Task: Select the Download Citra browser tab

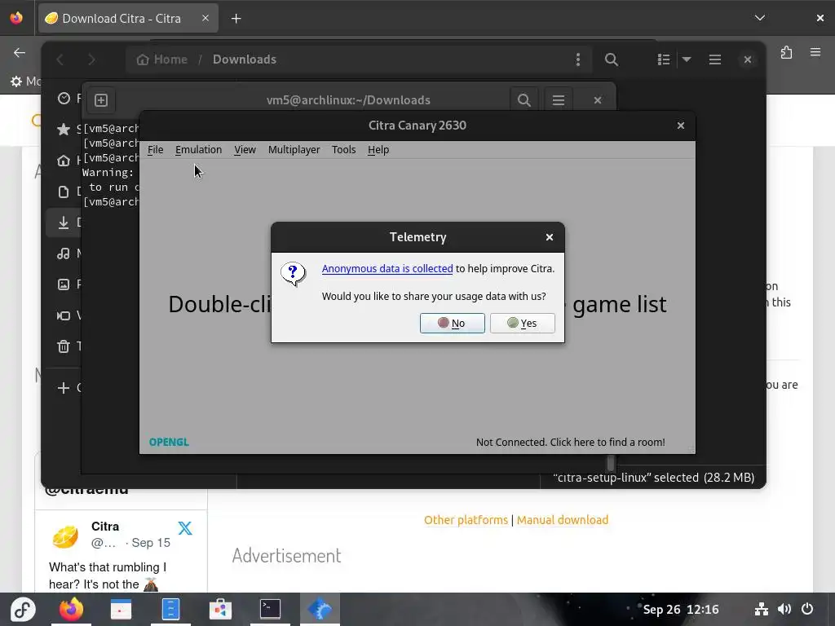Action: click(128, 19)
